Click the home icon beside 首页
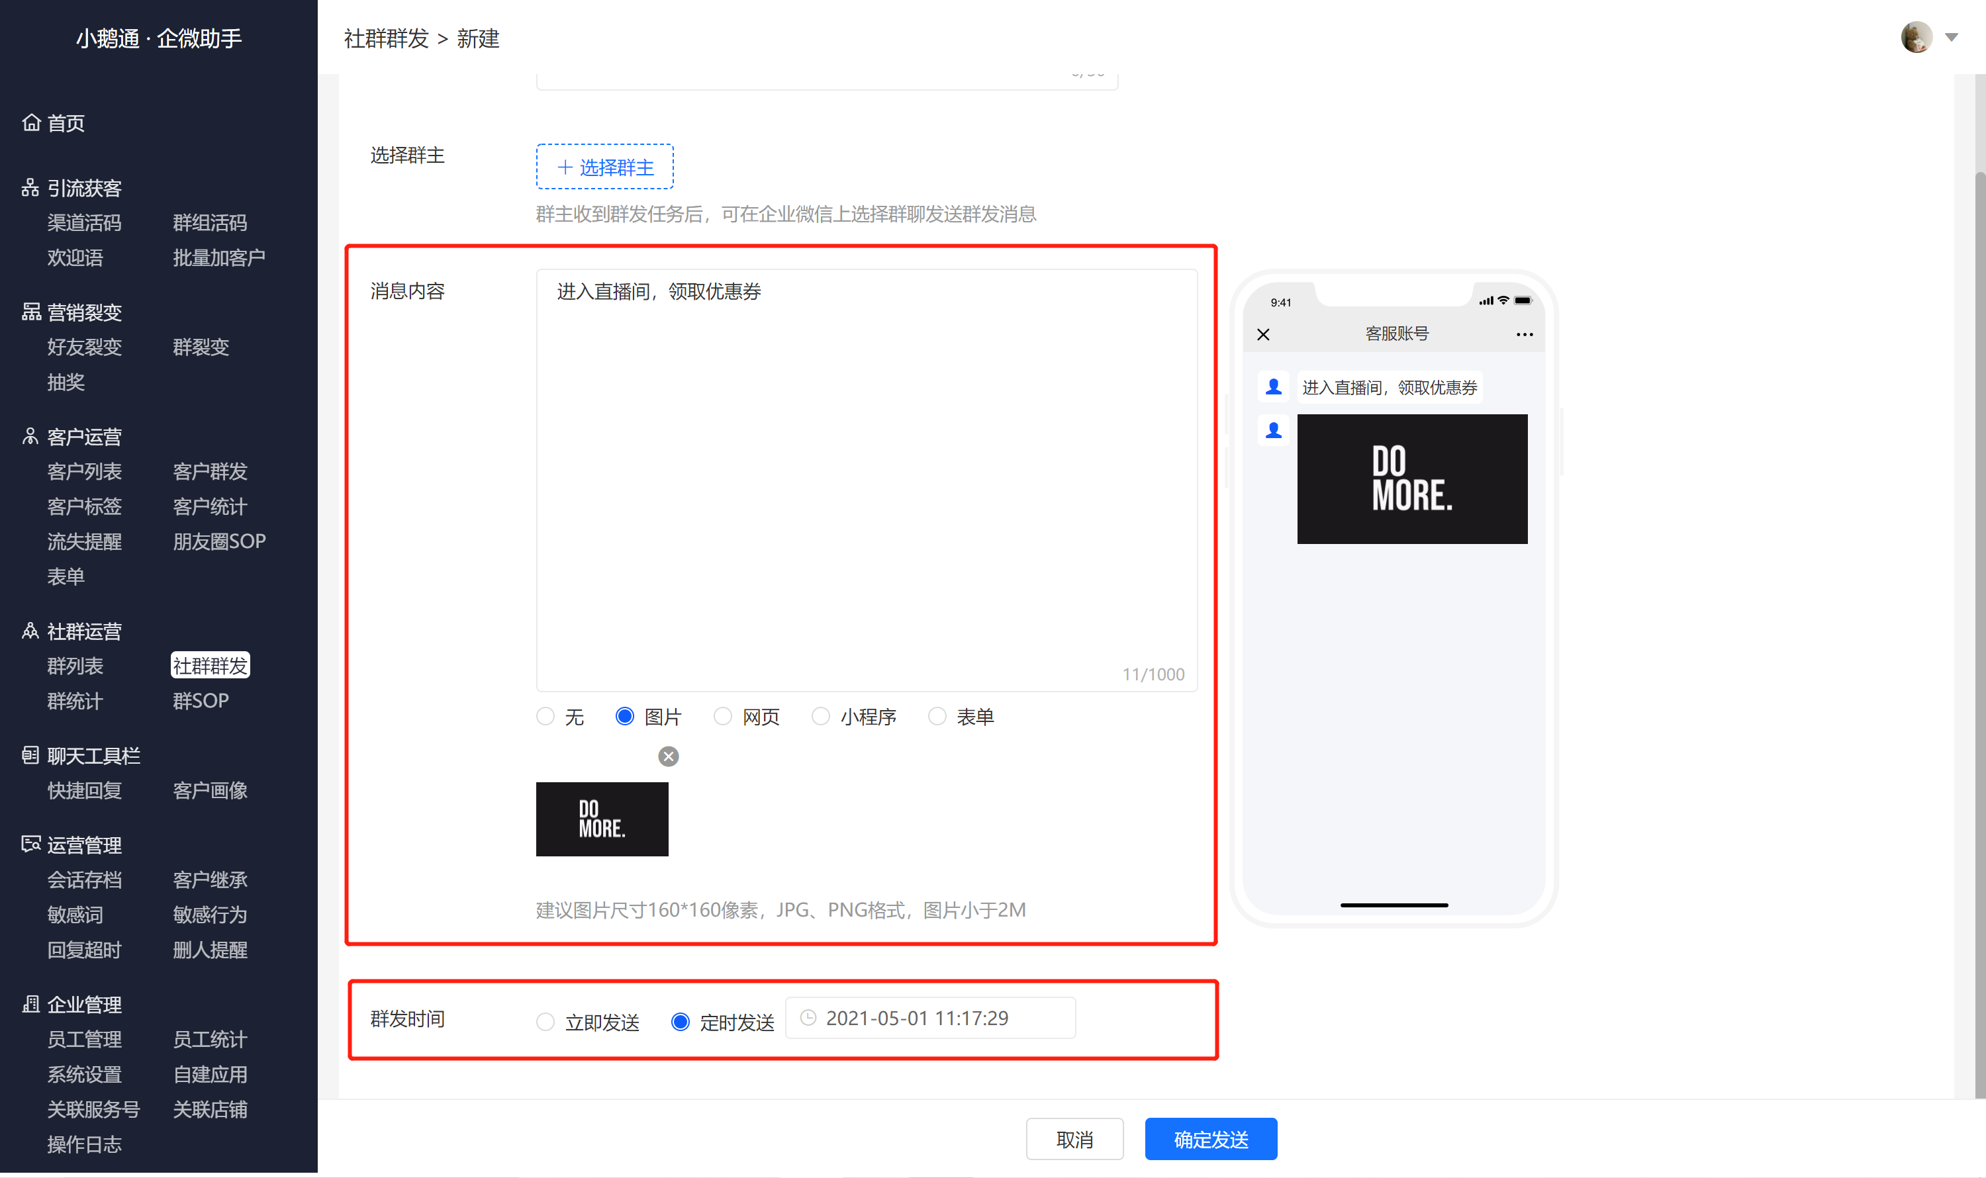Image resolution: width=1986 pixels, height=1178 pixels. click(x=31, y=122)
